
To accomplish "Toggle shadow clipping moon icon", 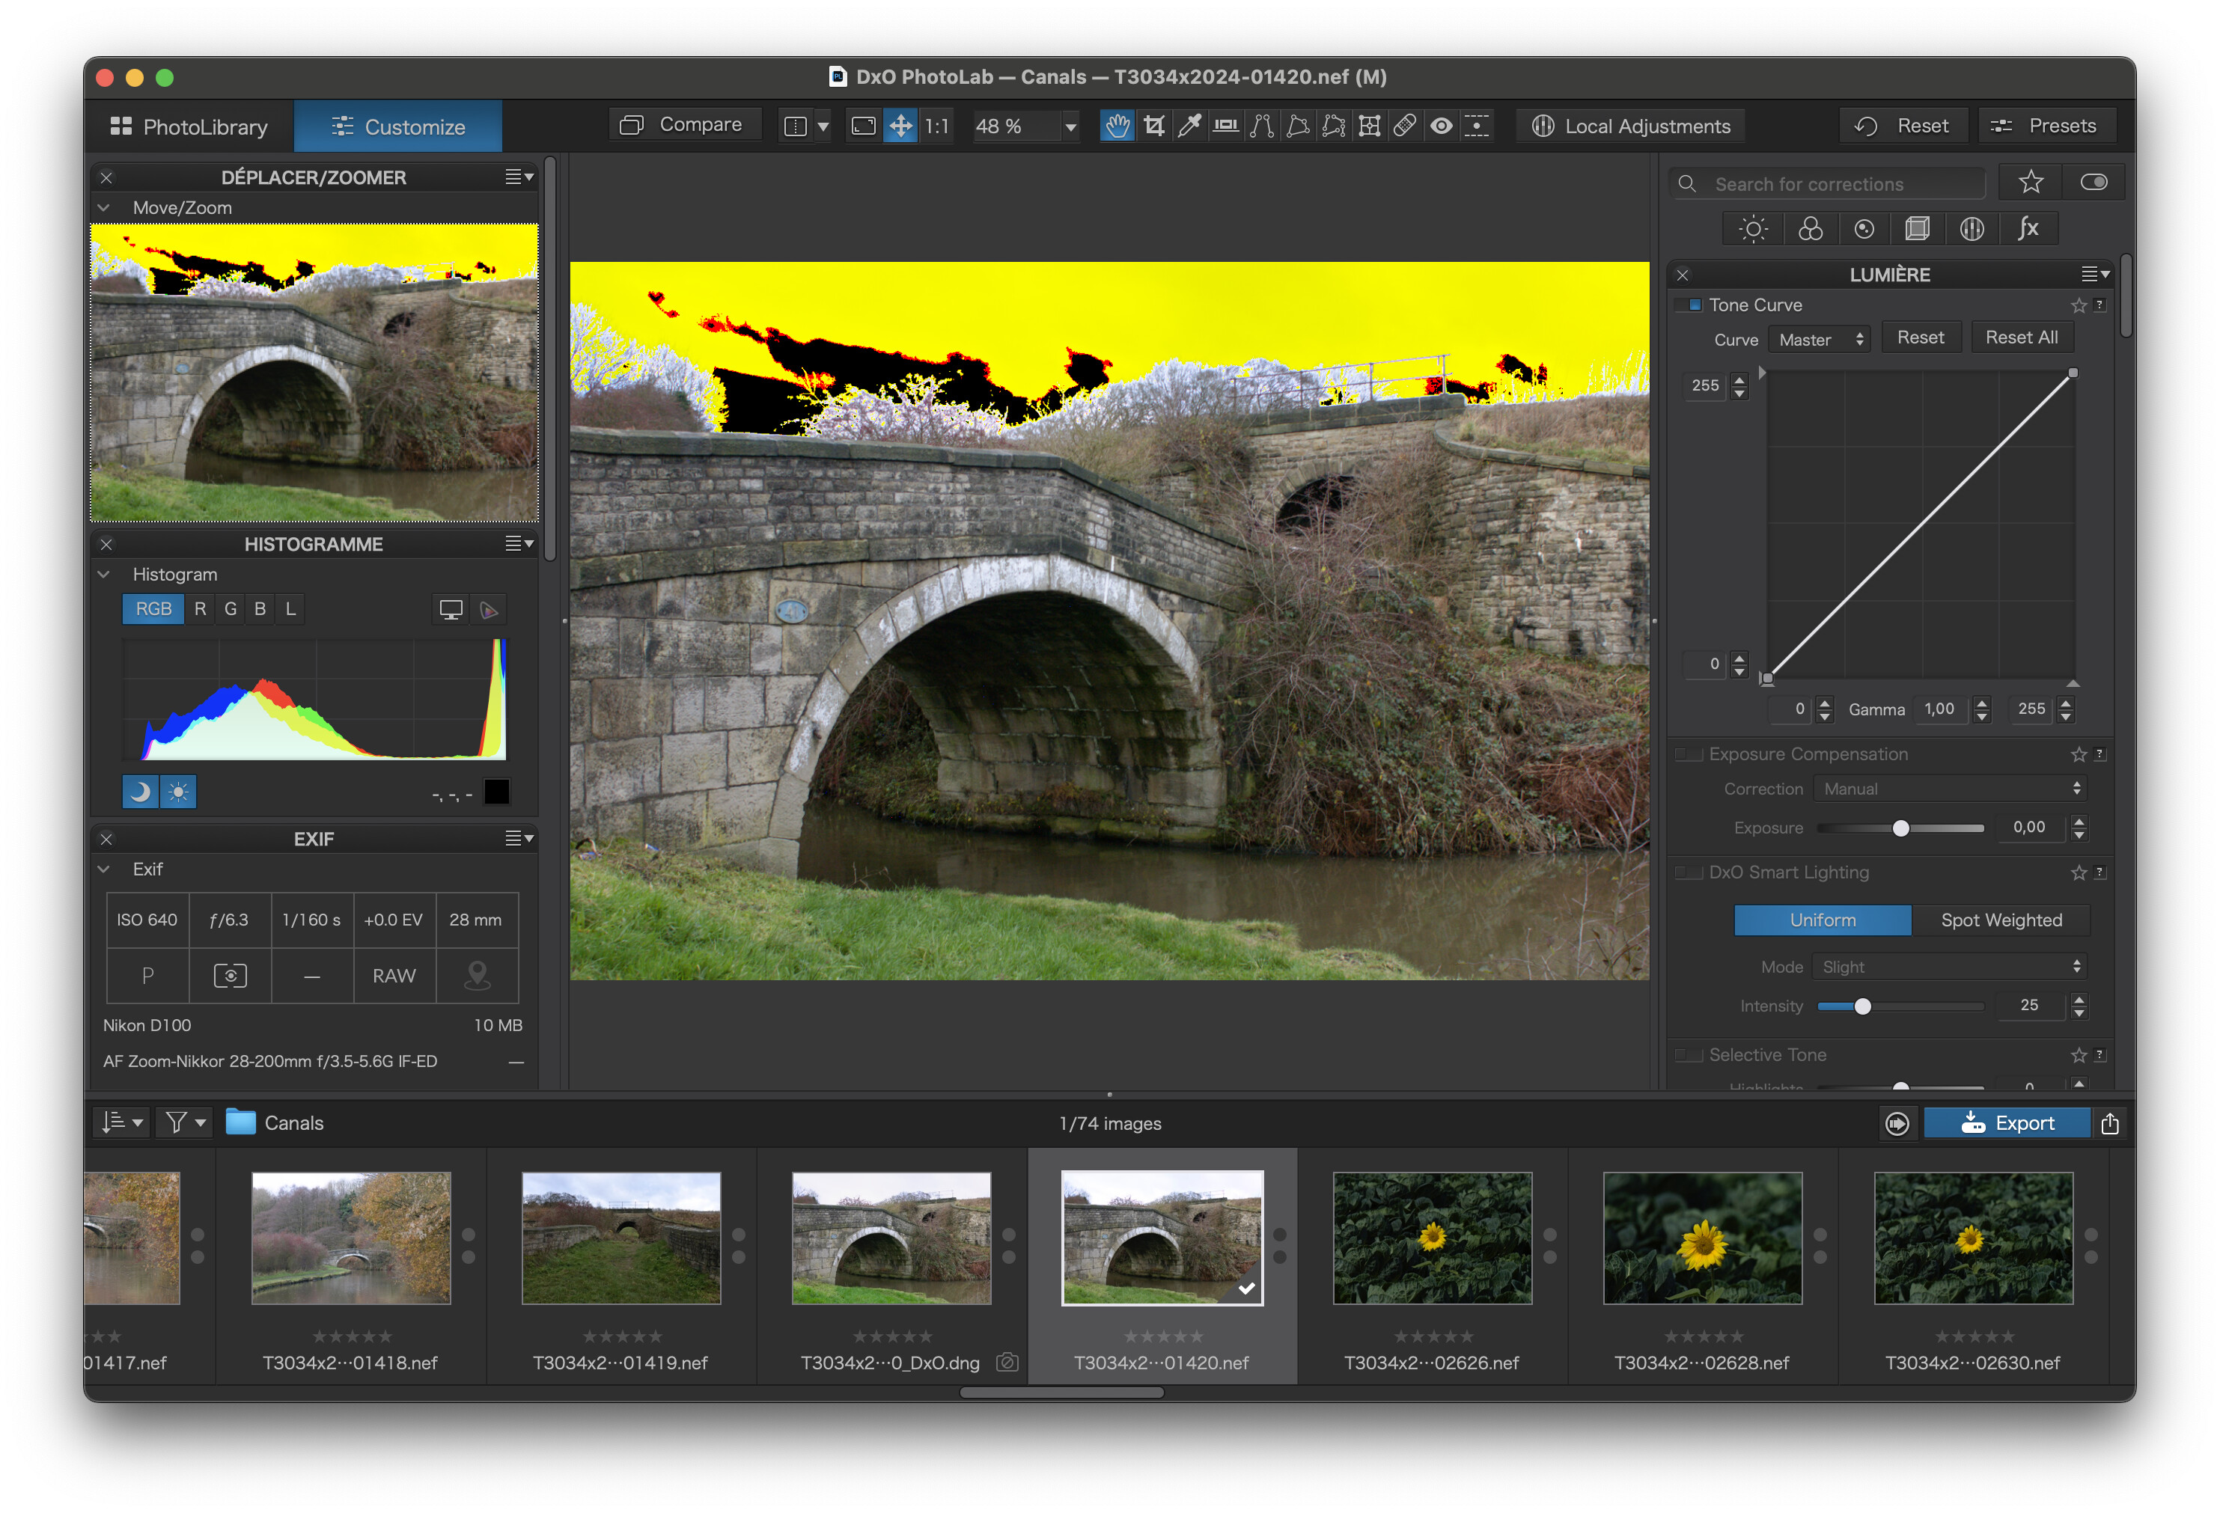I will pos(141,792).
